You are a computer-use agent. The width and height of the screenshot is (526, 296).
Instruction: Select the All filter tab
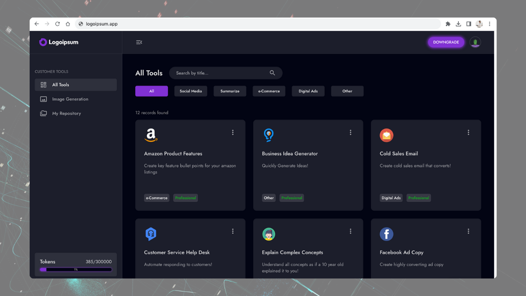coord(152,91)
